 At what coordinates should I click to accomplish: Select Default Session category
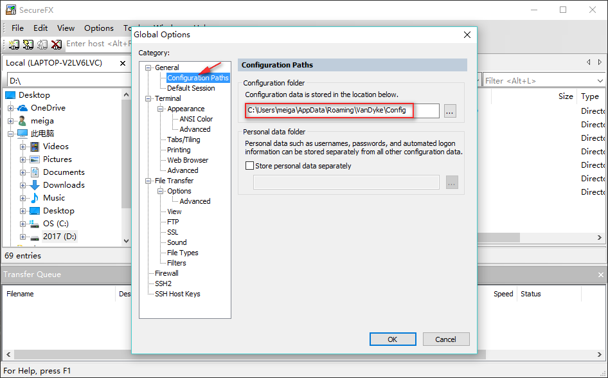coord(191,88)
